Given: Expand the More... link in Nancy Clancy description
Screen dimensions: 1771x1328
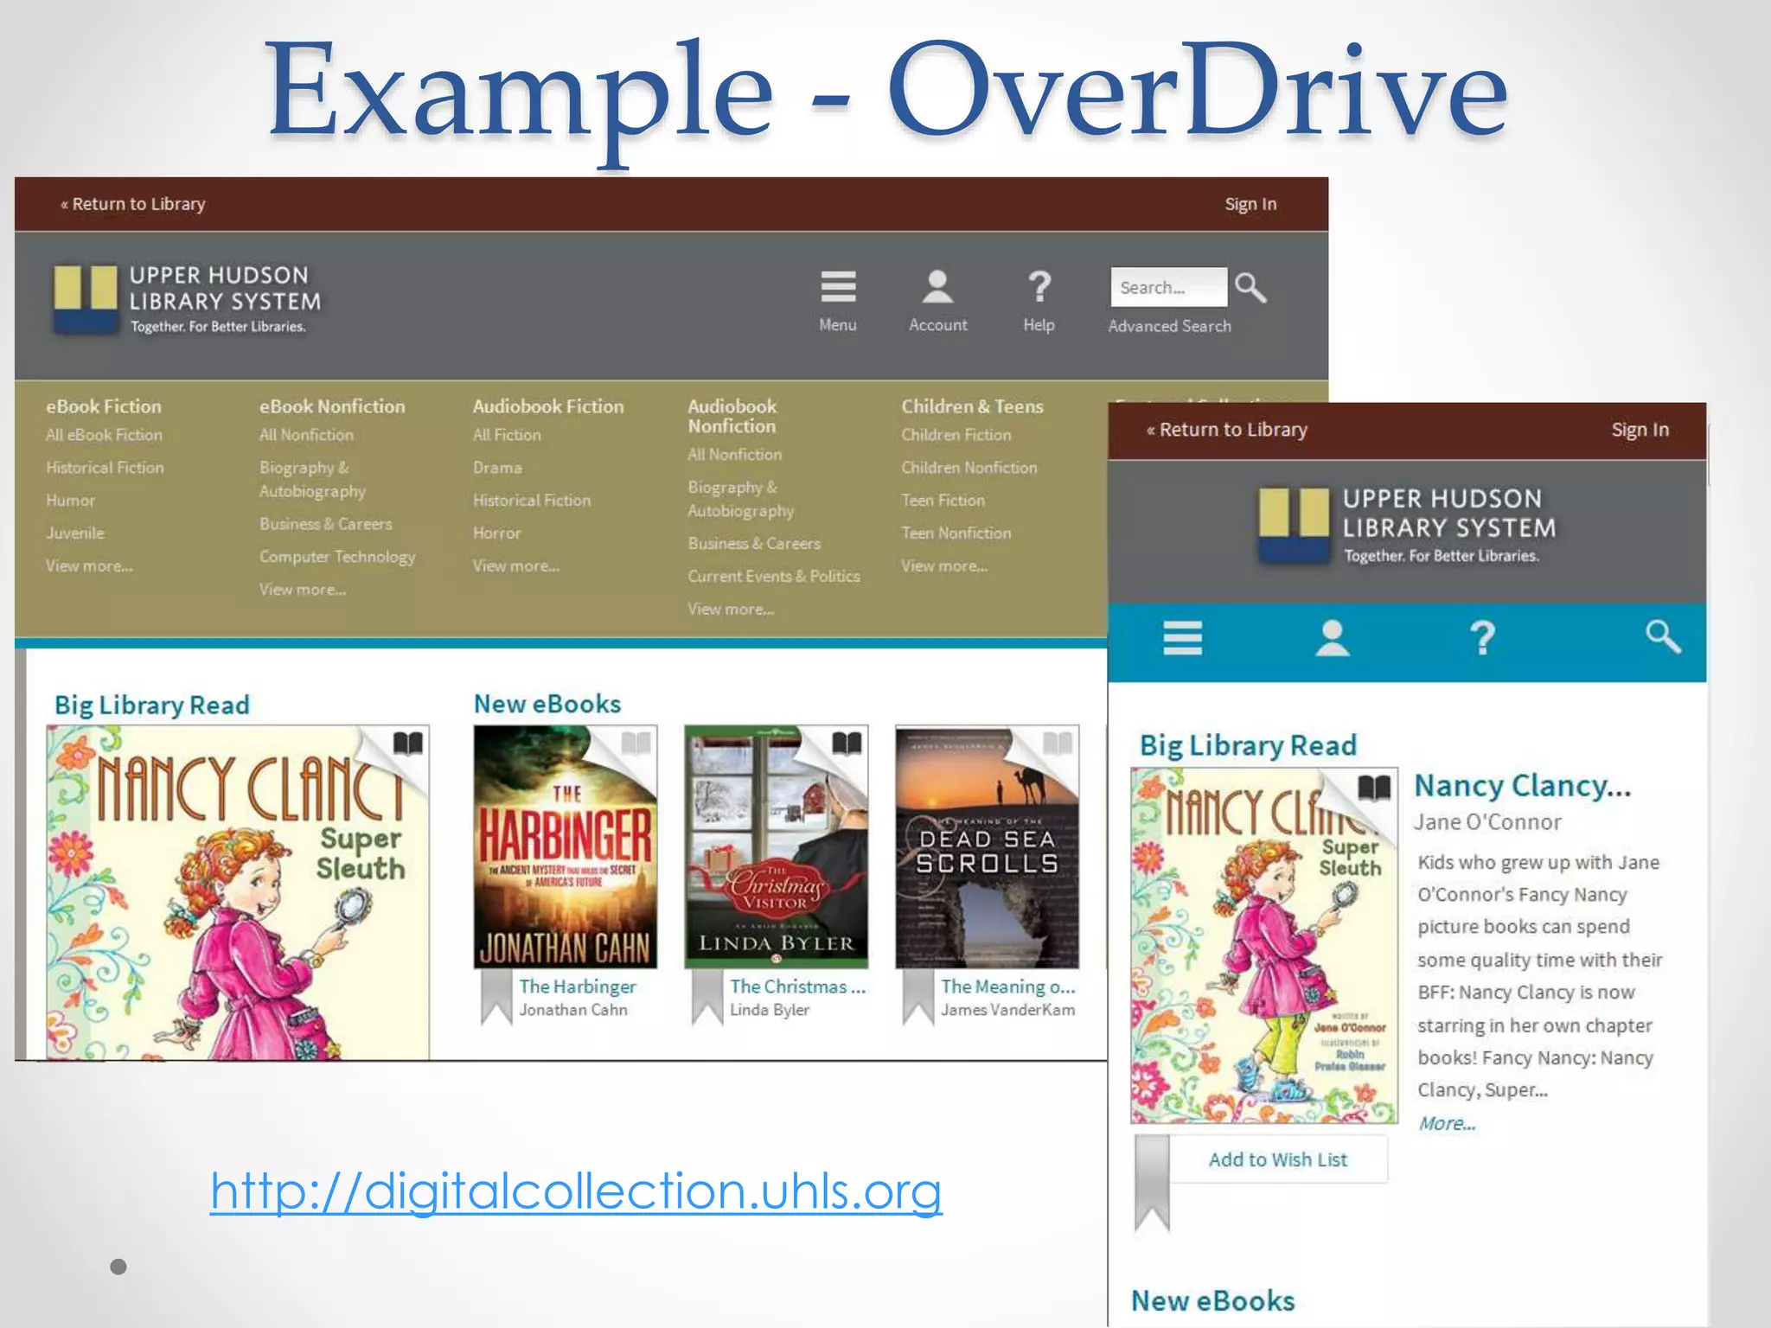Looking at the screenshot, I should click(1447, 1123).
